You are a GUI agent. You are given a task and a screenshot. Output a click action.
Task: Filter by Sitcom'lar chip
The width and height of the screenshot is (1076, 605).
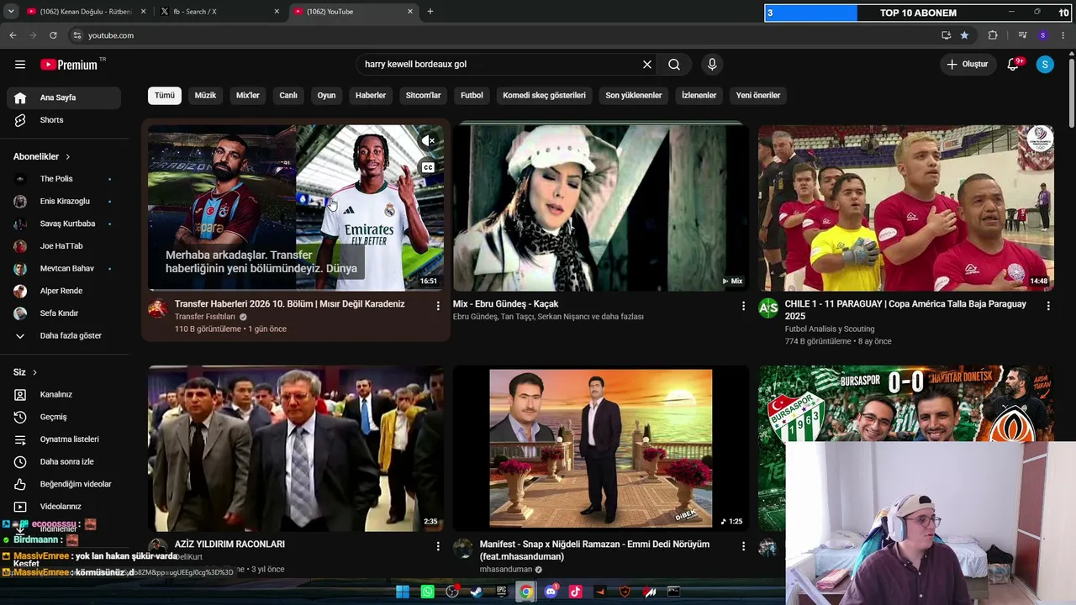pyautogui.click(x=423, y=95)
